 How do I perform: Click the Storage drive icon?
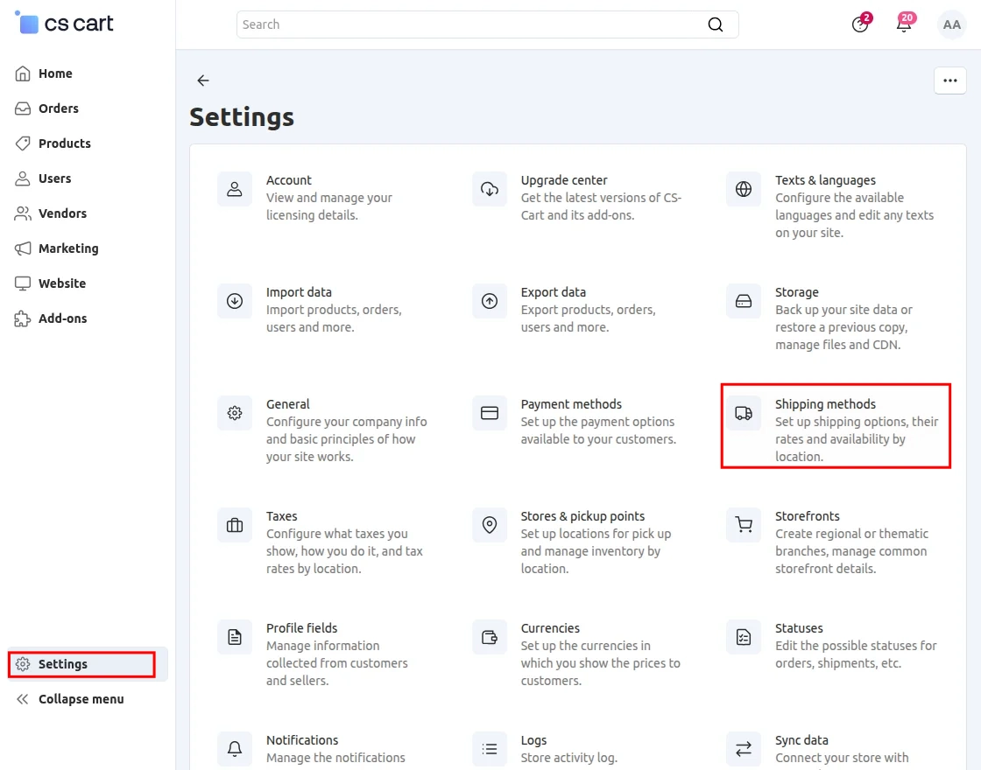744,301
